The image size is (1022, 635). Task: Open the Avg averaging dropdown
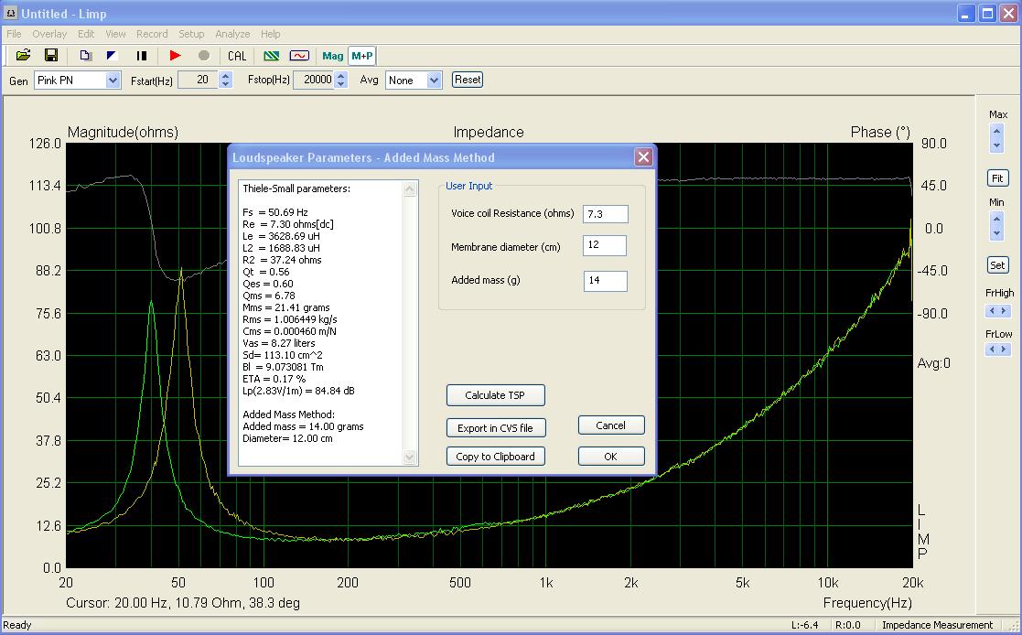tap(434, 81)
